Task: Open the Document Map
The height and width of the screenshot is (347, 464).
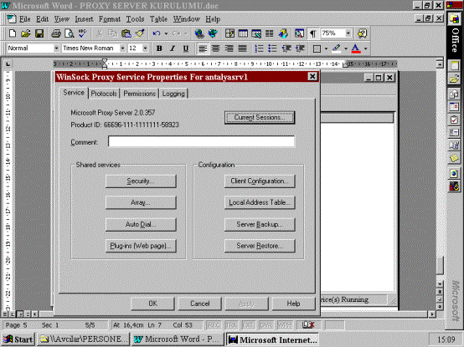Action: (x=299, y=33)
